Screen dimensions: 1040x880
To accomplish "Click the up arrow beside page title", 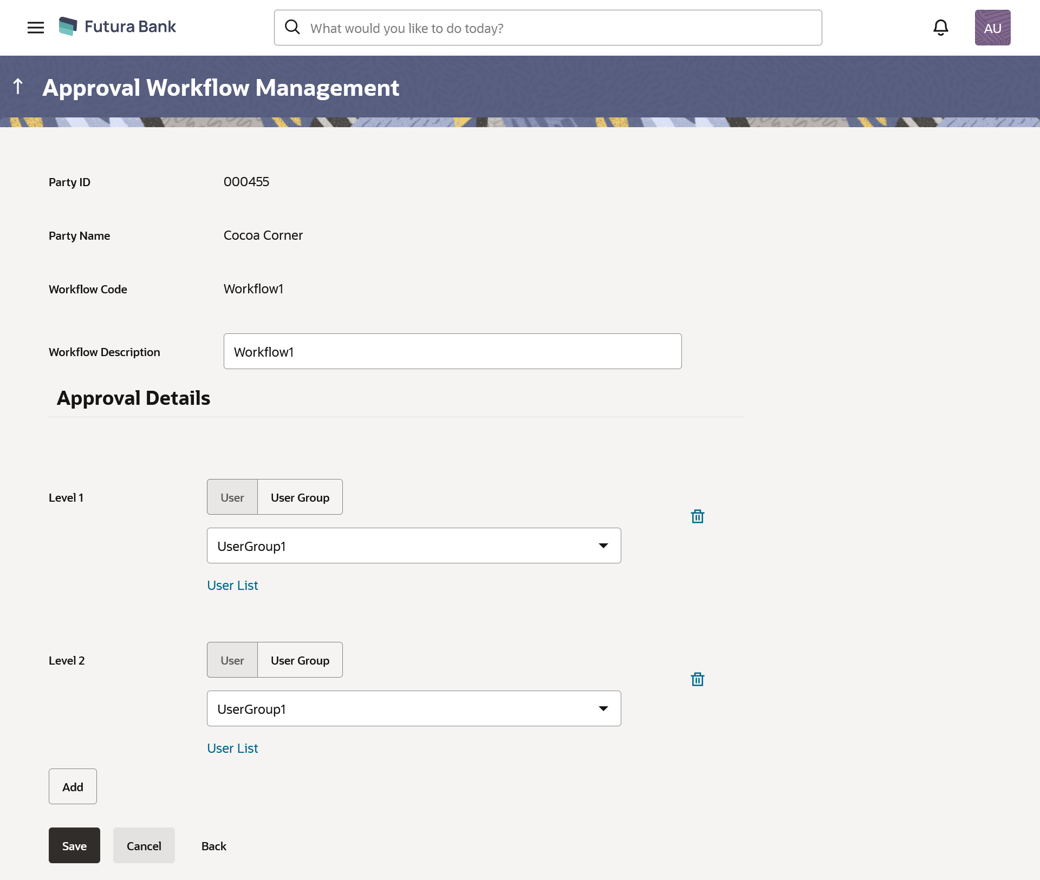I will pyautogui.click(x=18, y=86).
